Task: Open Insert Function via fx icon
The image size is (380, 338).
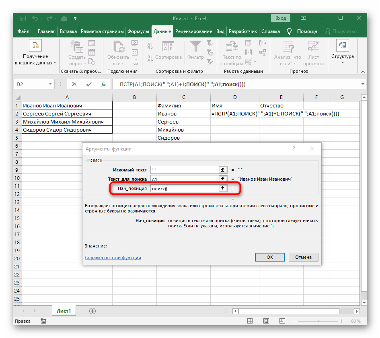Action: pyautogui.click(x=103, y=84)
